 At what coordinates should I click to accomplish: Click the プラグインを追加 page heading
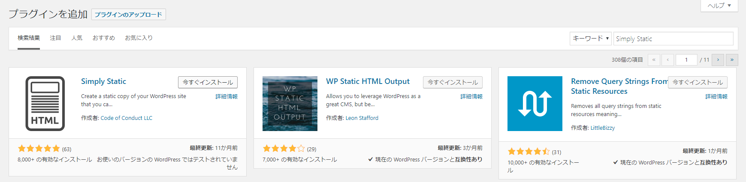pos(48,14)
